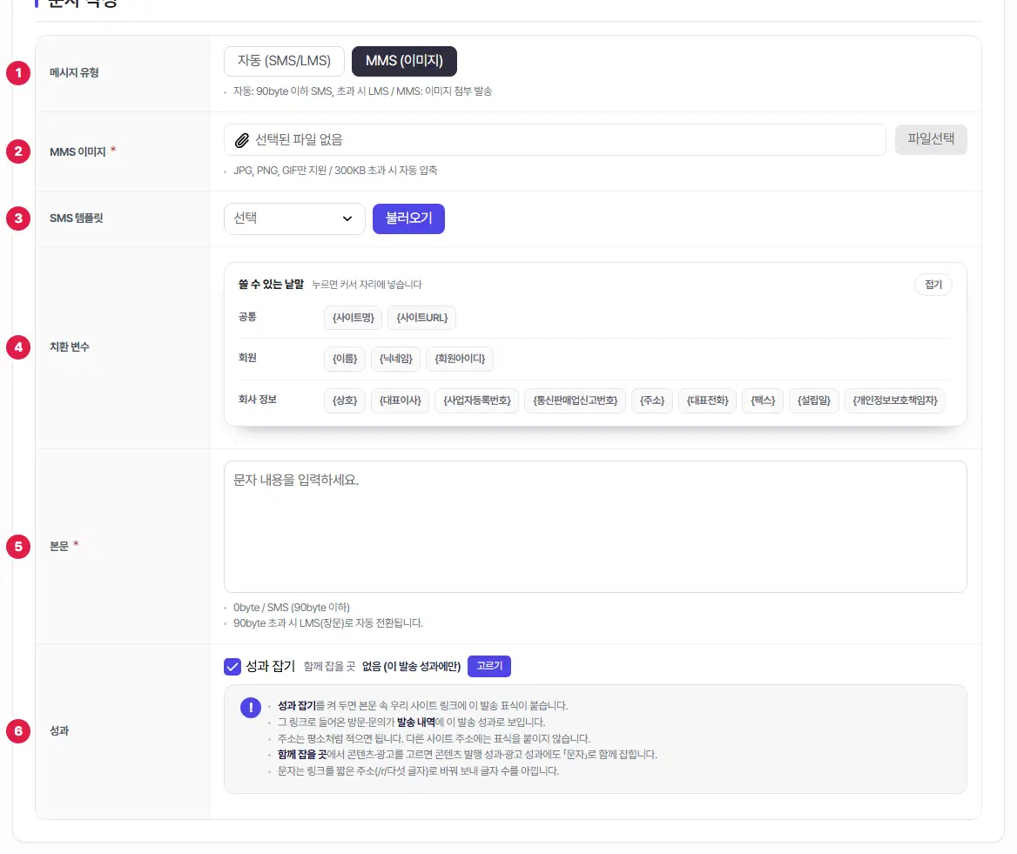Add the {주소} variable chip

coord(652,400)
